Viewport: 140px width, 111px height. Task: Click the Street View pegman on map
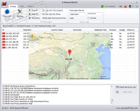pos(32,37)
